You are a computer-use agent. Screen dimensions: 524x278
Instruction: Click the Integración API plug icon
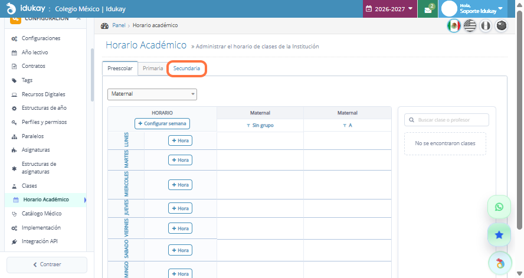(14, 241)
